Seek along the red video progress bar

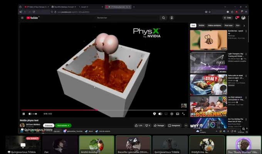click(104, 110)
